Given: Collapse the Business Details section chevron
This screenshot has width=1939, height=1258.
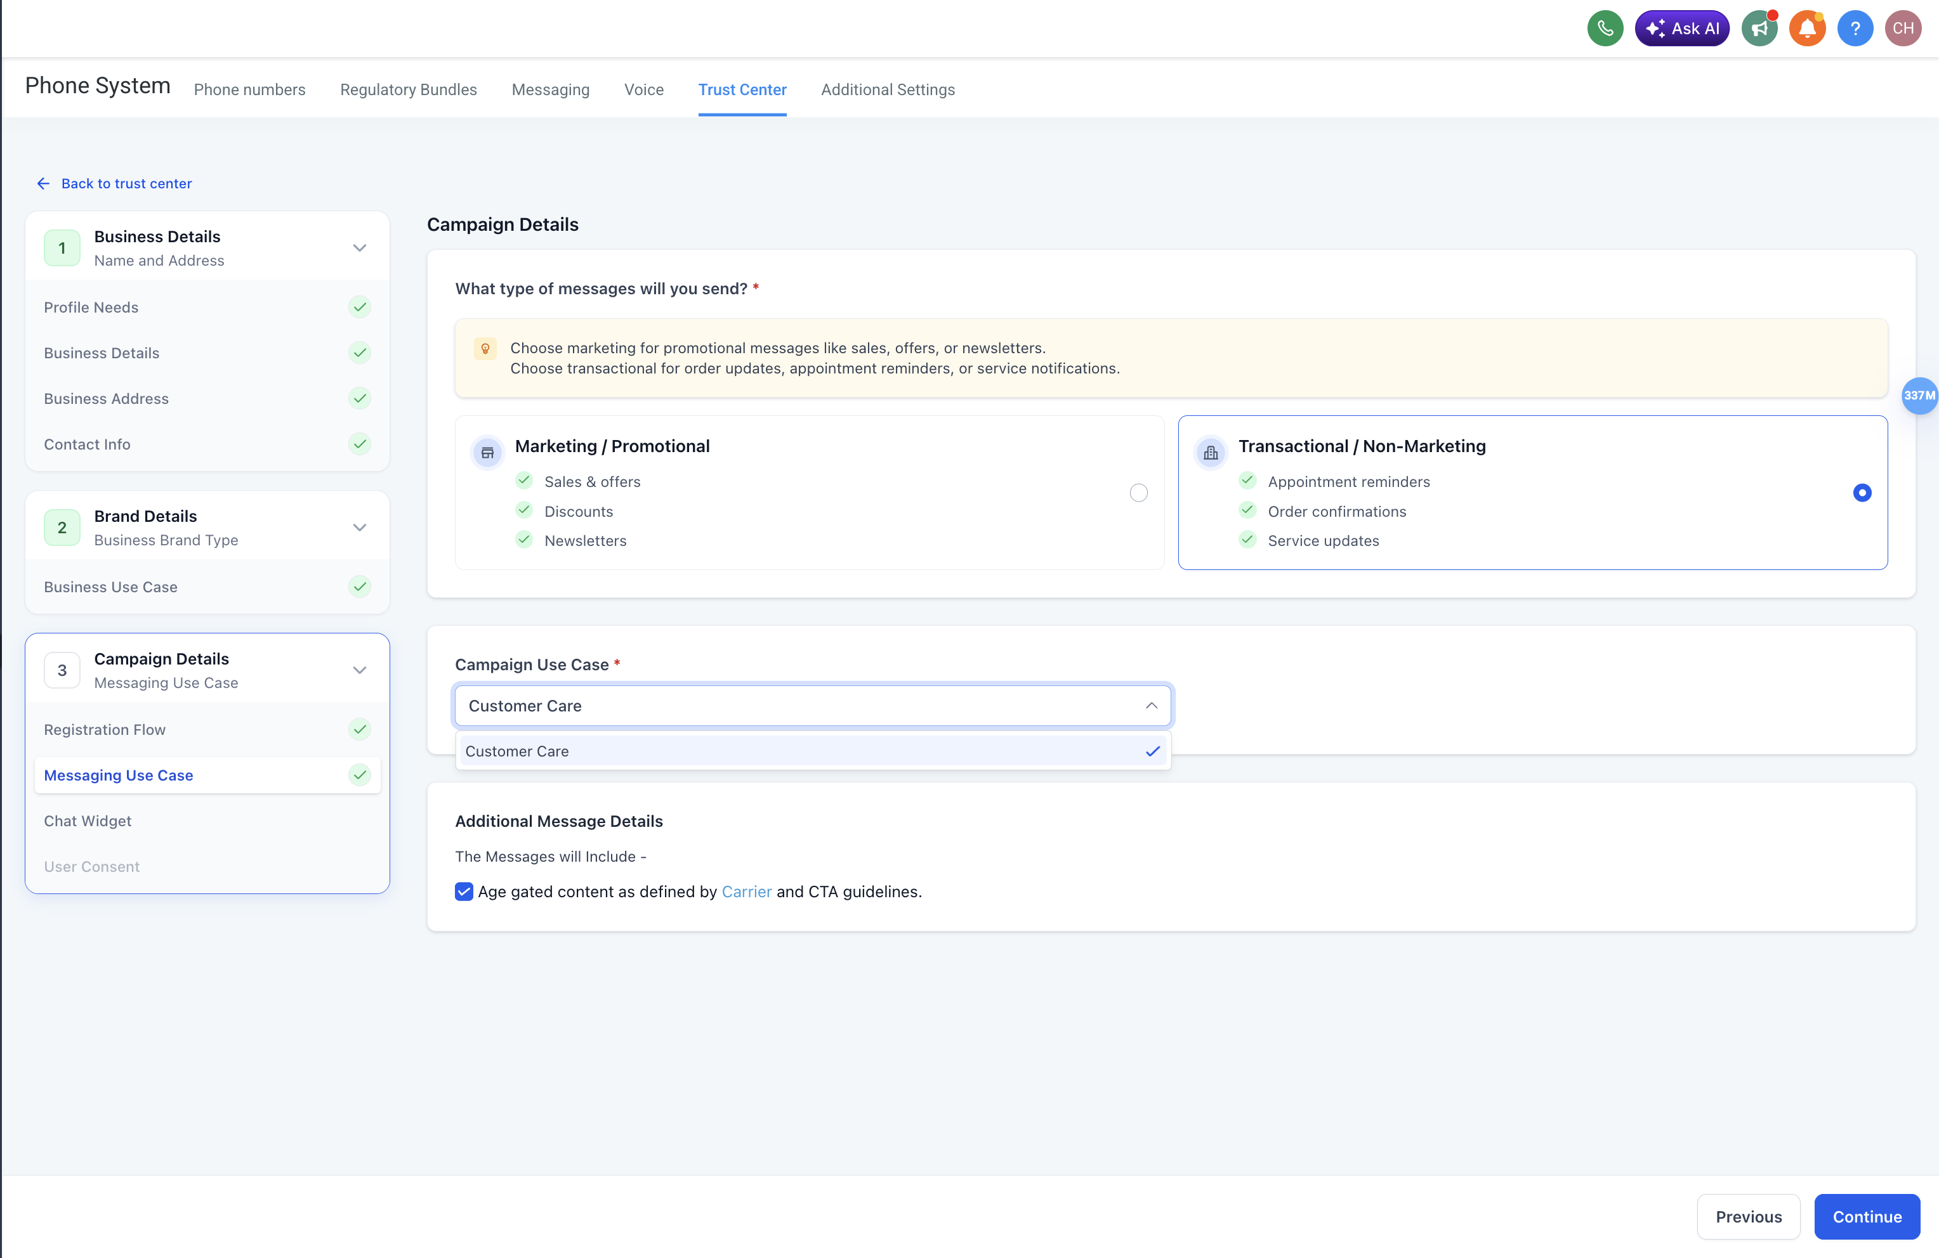Looking at the screenshot, I should [359, 247].
